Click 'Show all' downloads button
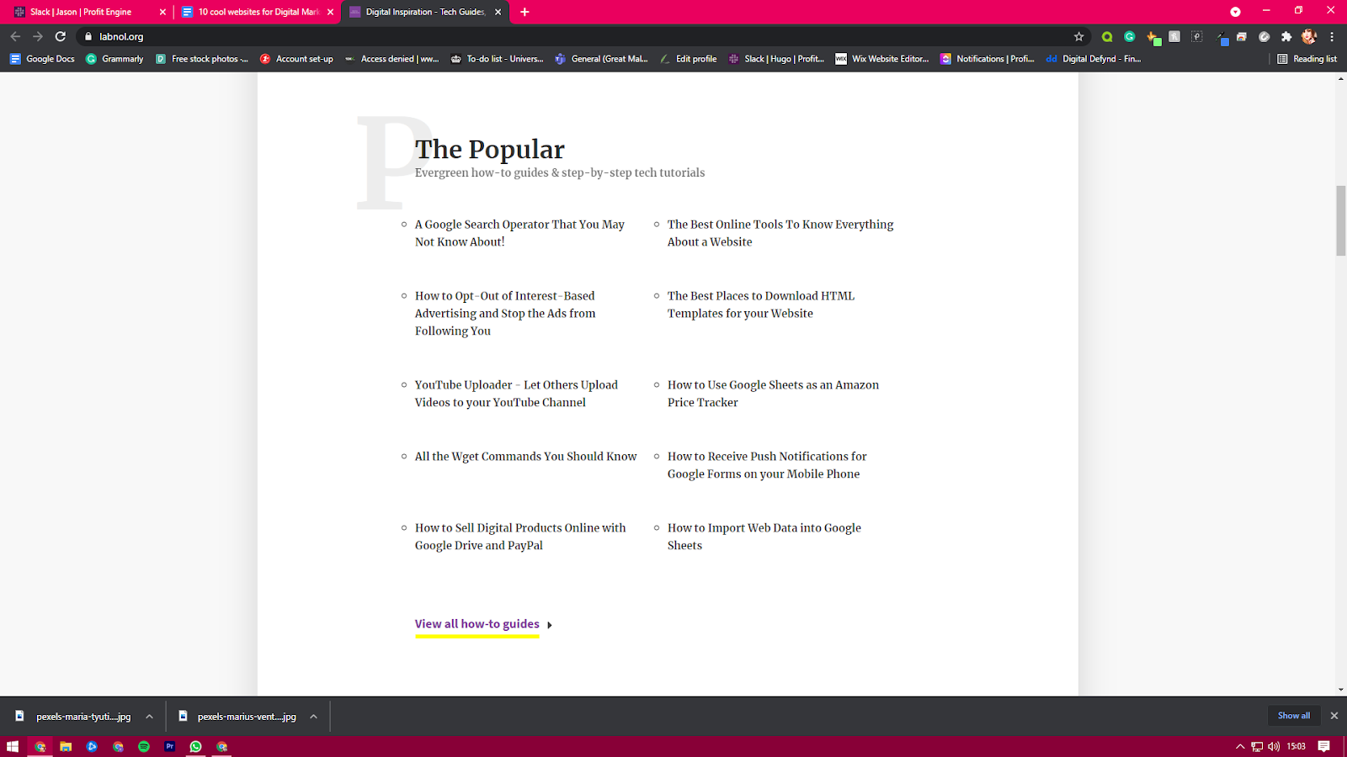Viewport: 1347px width, 757px height. (x=1294, y=716)
